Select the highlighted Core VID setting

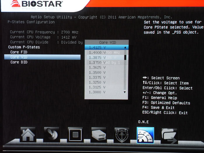click(x=43, y=57)
